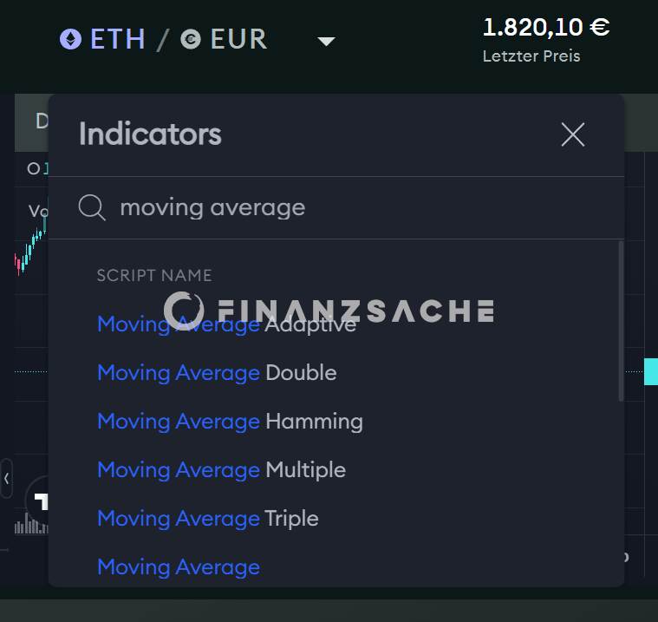Select the plain Moving Average indicator

(x=179, y=567)
